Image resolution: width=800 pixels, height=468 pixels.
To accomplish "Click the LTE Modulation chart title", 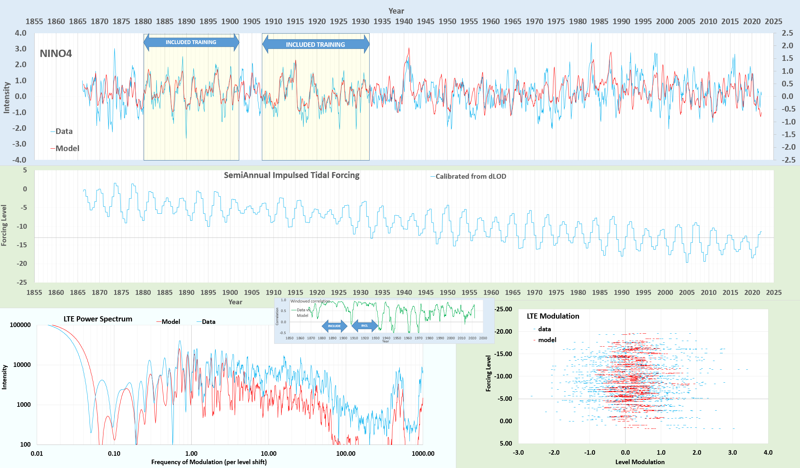I will (553, 316).
